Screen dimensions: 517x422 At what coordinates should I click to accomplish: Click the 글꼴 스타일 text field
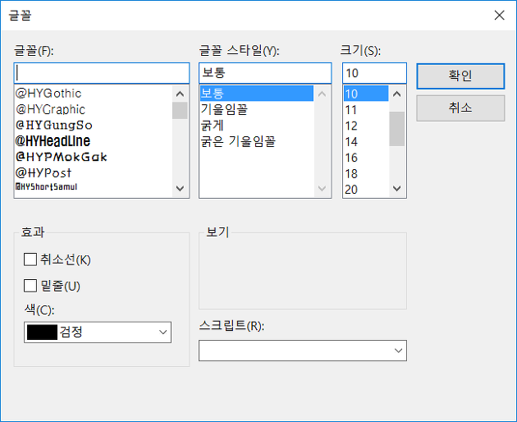click(x=265, y=73)
